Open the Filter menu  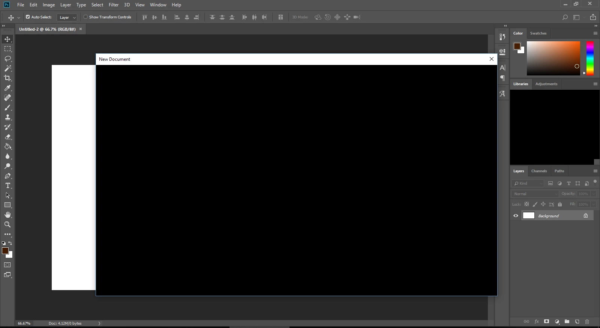114,5
